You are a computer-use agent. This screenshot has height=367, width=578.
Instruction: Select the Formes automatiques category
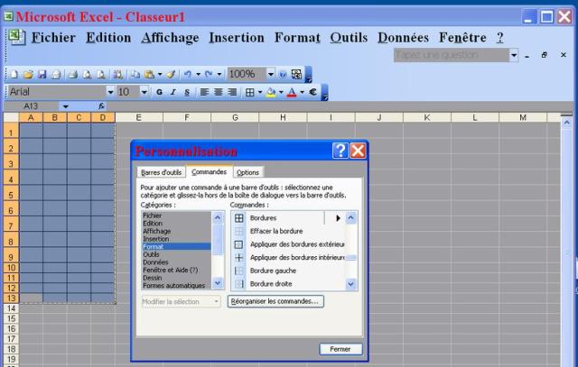point(176,286)
